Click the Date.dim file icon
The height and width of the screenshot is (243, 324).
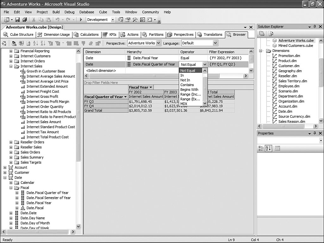click(275, 111)
